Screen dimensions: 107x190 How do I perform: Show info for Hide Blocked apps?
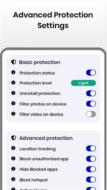click(13, 169)
